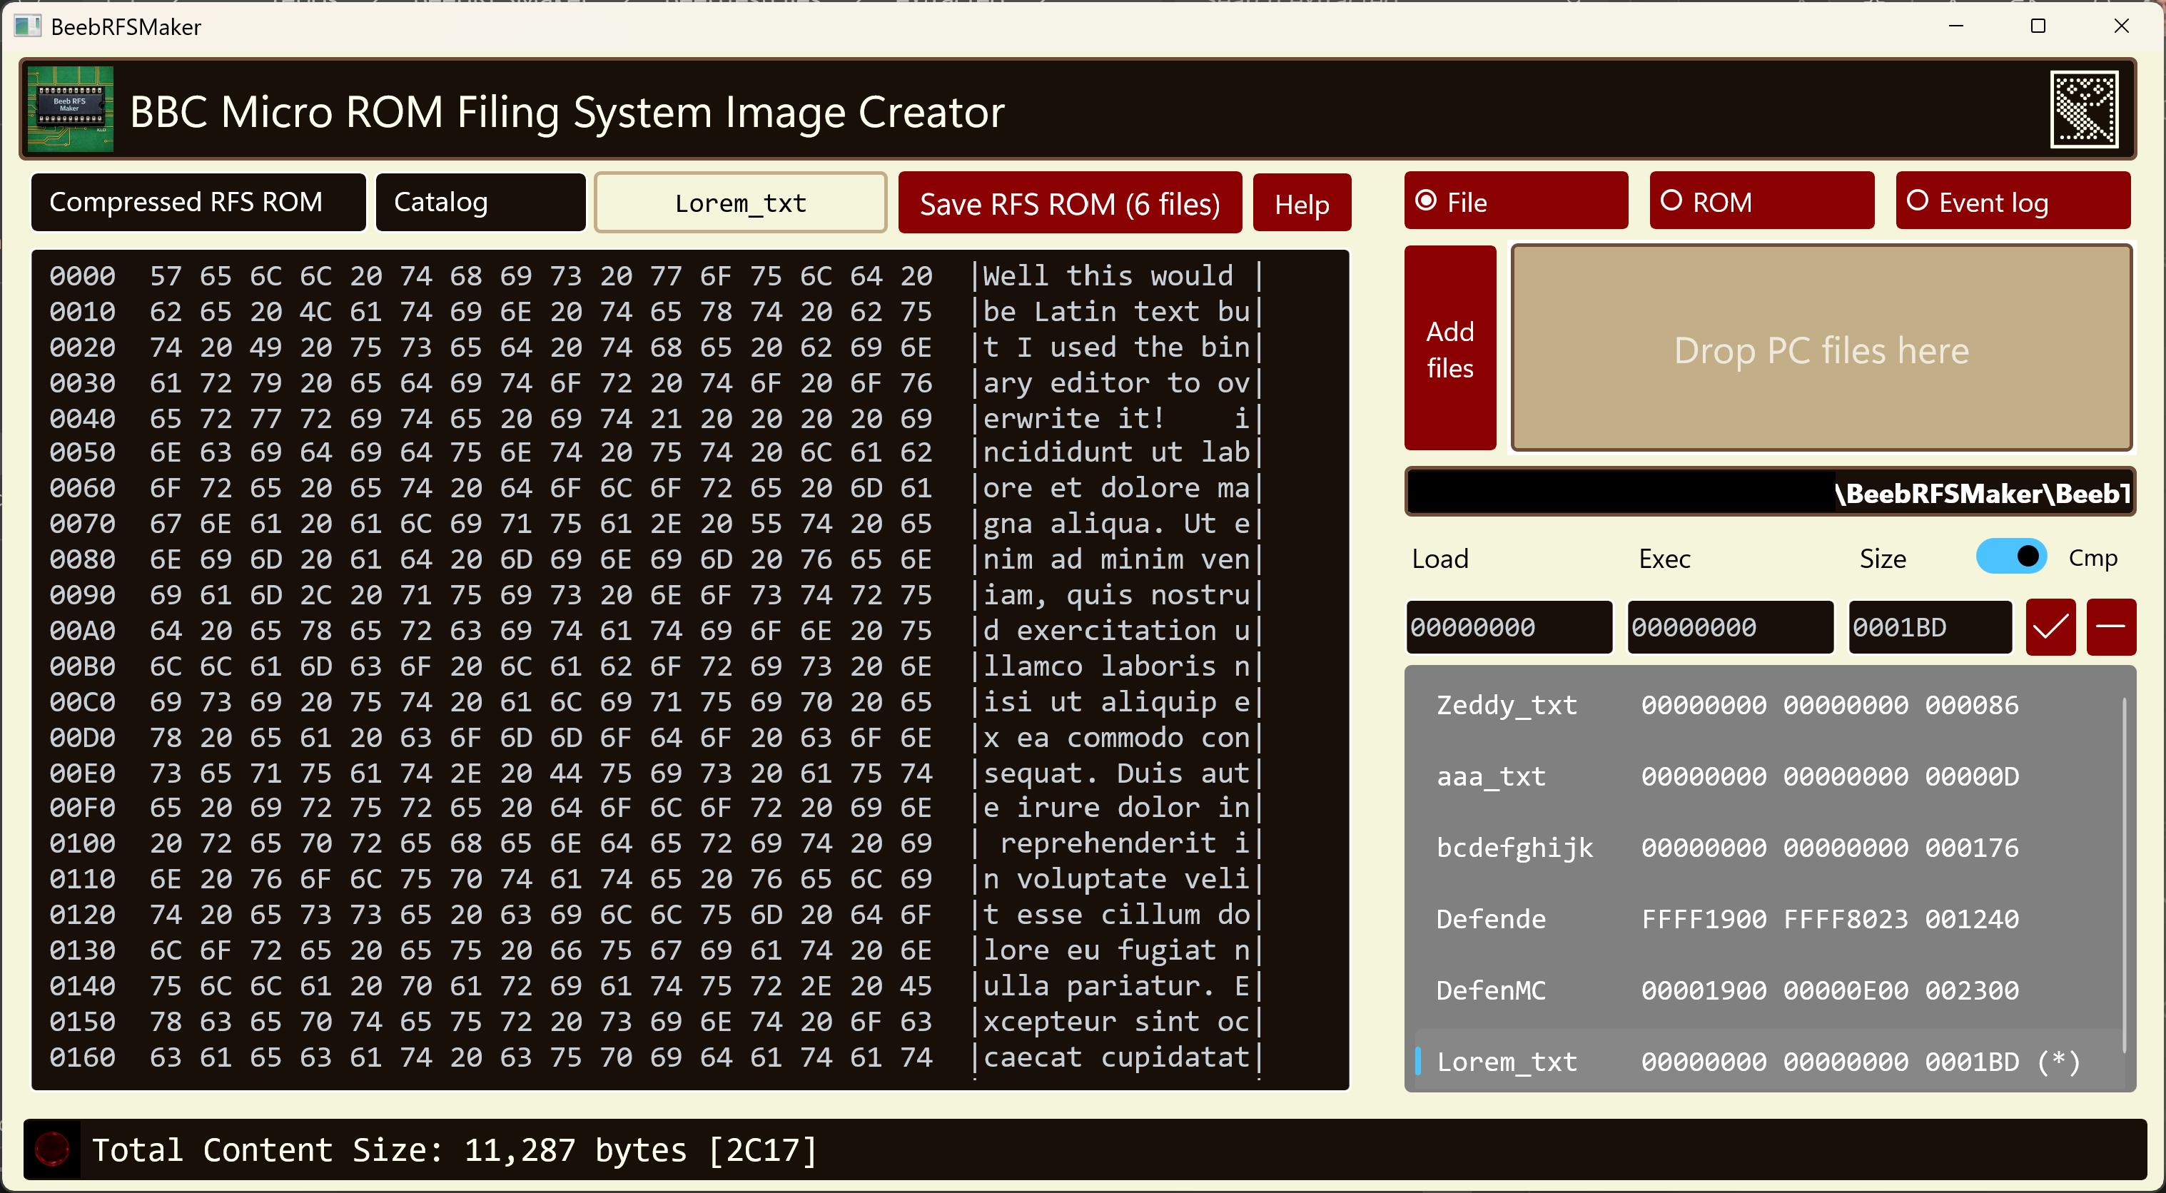Click the Load column label
This screenshot has width=2166, height=1193.
pyautogui.click(x=1440, y=558)
